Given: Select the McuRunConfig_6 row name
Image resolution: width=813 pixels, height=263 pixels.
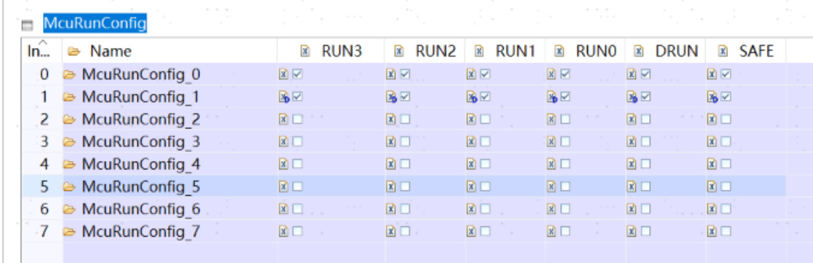Looking at the screenshot, I should point(140,209).
